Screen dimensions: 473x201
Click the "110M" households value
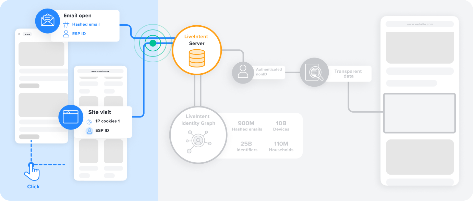[x=281, y=143]
